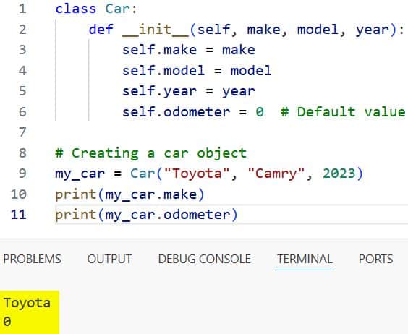Open the PROBLEMS panel tab
The image size is (408, 334).
(33, 259)
